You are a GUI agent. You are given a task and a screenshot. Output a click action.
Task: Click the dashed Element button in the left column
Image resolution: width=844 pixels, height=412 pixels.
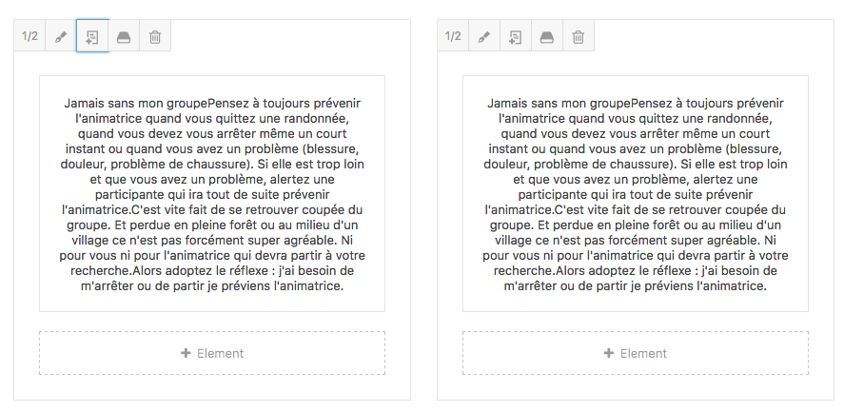coord(212,353)
